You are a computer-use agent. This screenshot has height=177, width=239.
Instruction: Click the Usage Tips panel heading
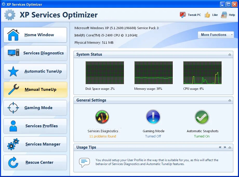(x=86, y=147)
